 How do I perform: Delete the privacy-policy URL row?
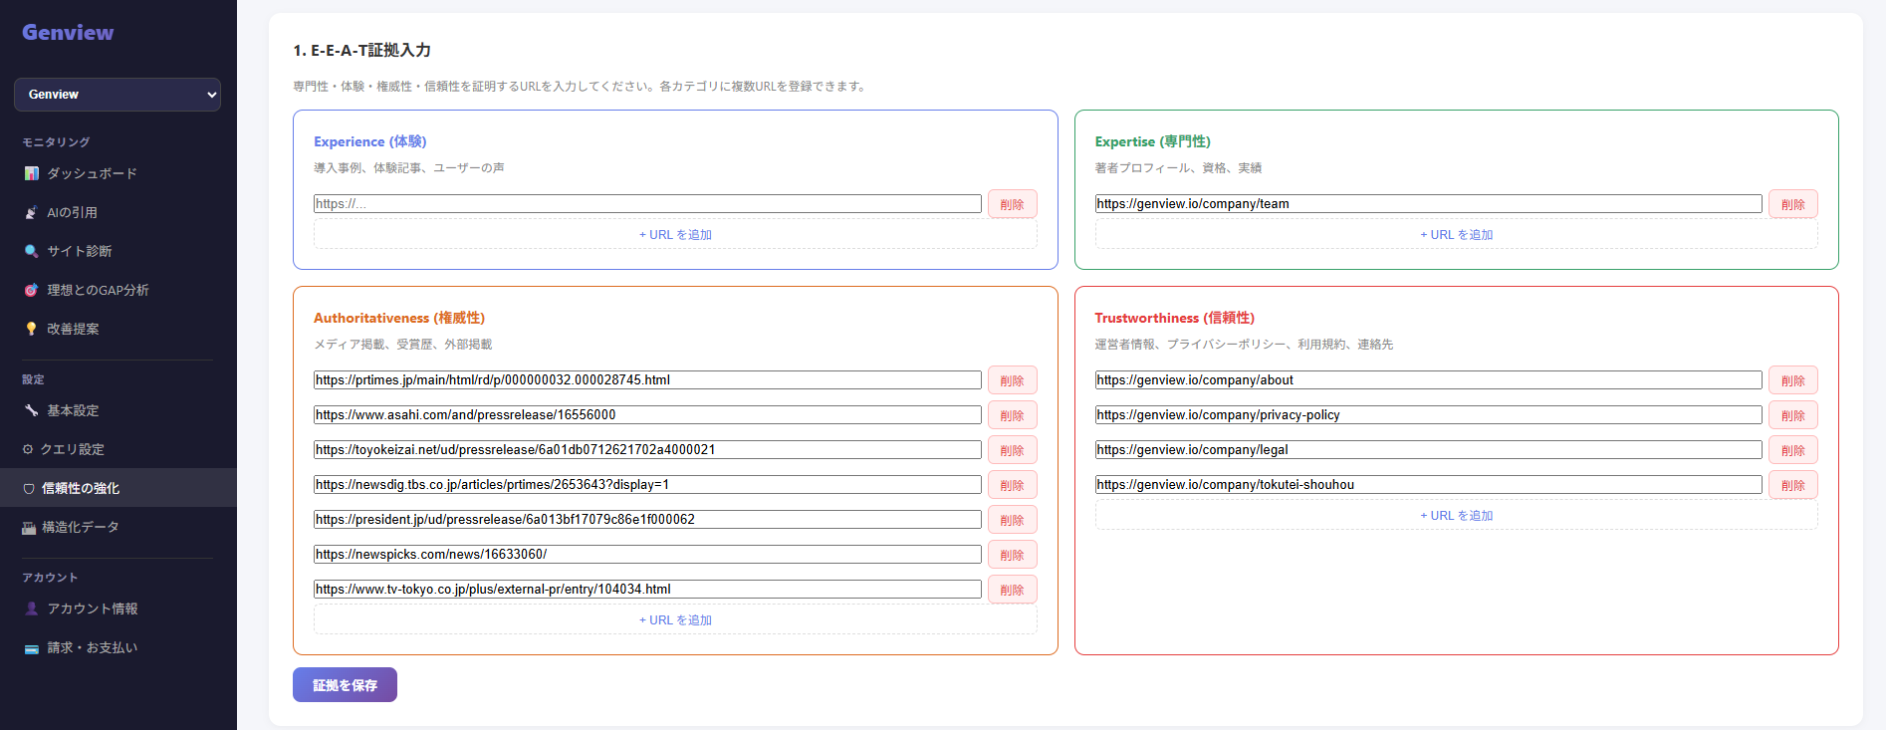(x=1793, y=415)
